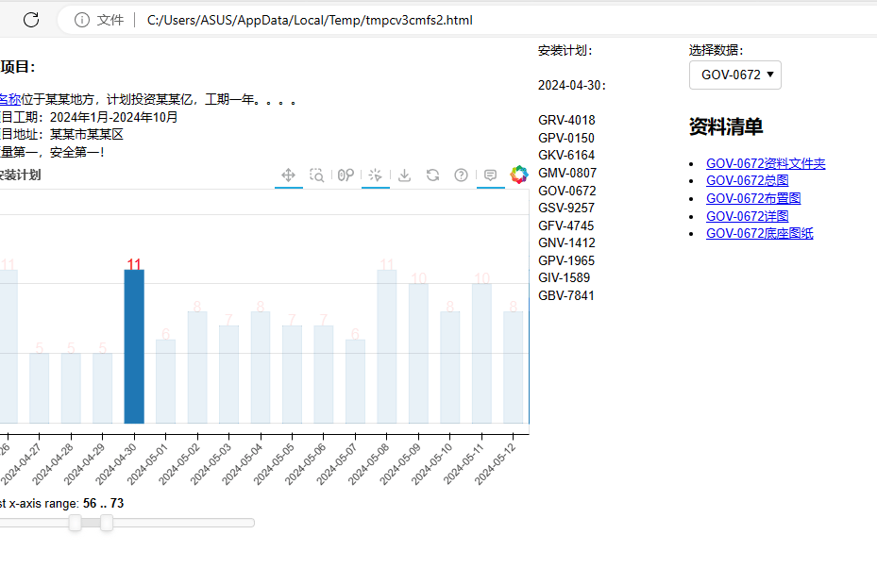The image size is (877, 568).
Task: Click the address bar file path
Action: (310, 20)
